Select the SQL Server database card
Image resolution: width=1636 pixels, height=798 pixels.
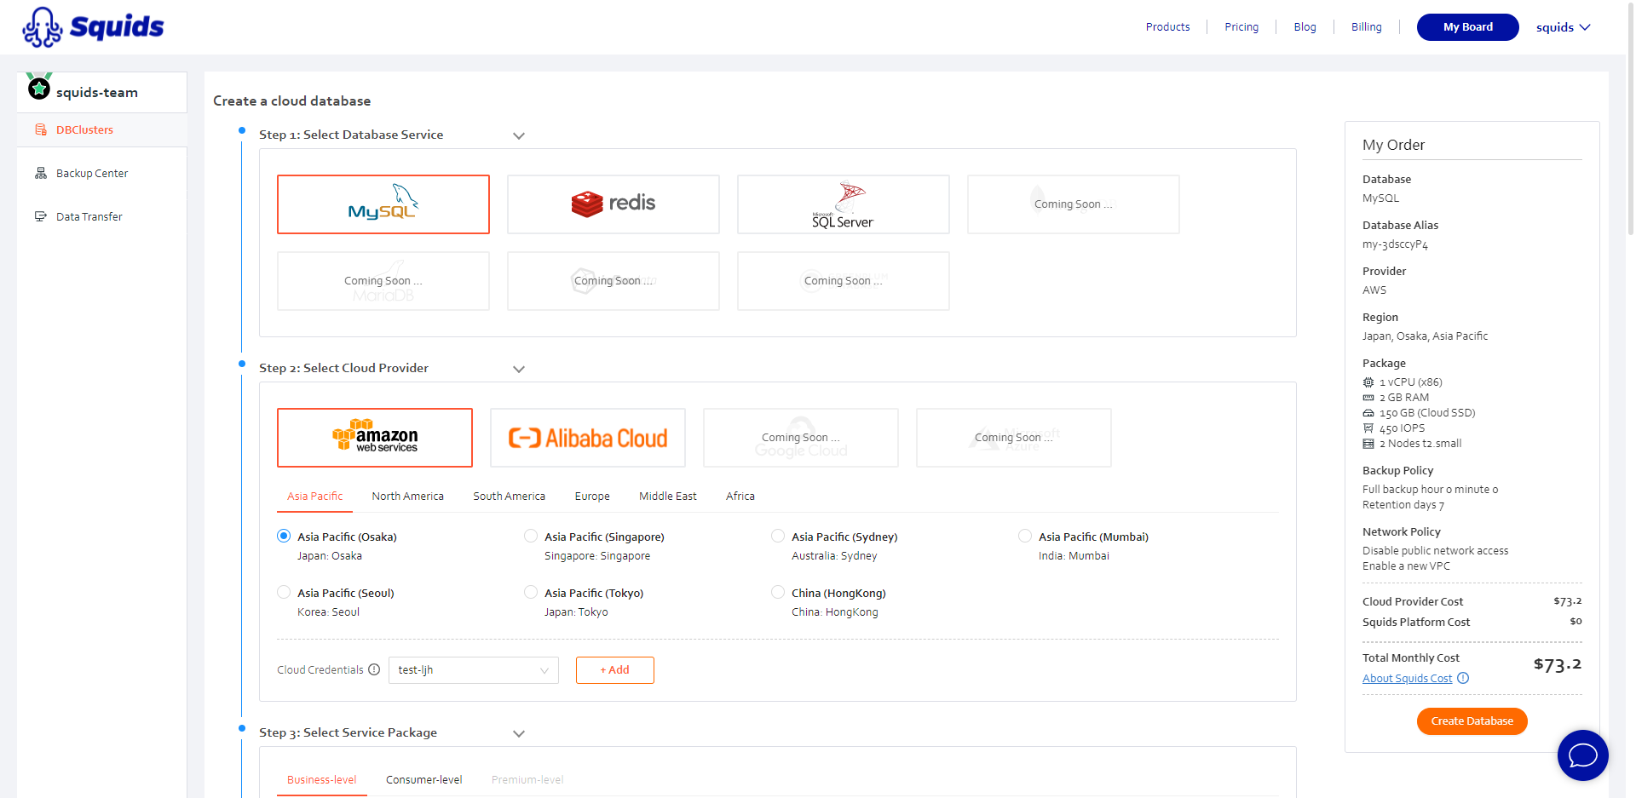pyautogui.click(x=844, y=204)
